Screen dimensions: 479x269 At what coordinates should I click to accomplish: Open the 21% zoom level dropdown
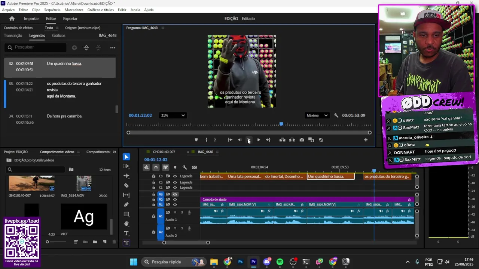(x=173, y=115)
